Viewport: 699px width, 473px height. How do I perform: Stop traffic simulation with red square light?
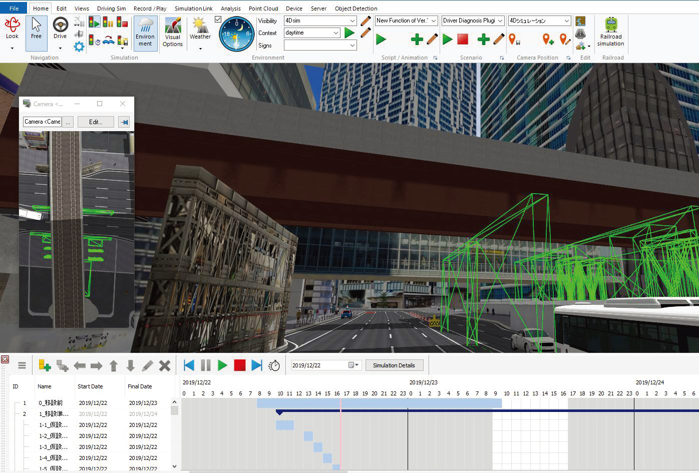coord(122,22)
